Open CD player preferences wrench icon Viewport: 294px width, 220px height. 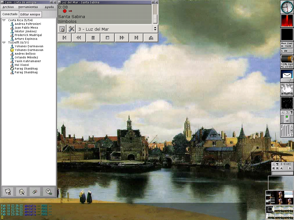pos(71,29)
